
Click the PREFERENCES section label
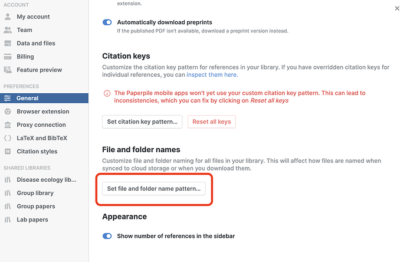[21, 87]
